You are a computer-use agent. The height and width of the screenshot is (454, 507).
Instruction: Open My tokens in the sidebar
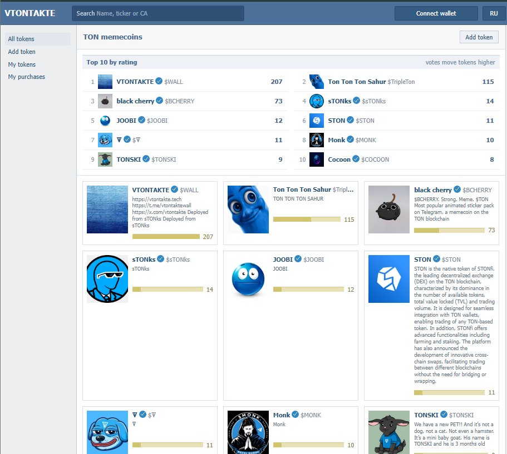click(x=22, y=64)
